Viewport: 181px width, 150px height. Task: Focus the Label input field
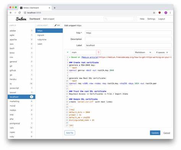click(x=128, y=45)
